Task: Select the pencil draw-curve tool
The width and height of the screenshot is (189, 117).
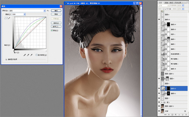Action: click(9, 18)
